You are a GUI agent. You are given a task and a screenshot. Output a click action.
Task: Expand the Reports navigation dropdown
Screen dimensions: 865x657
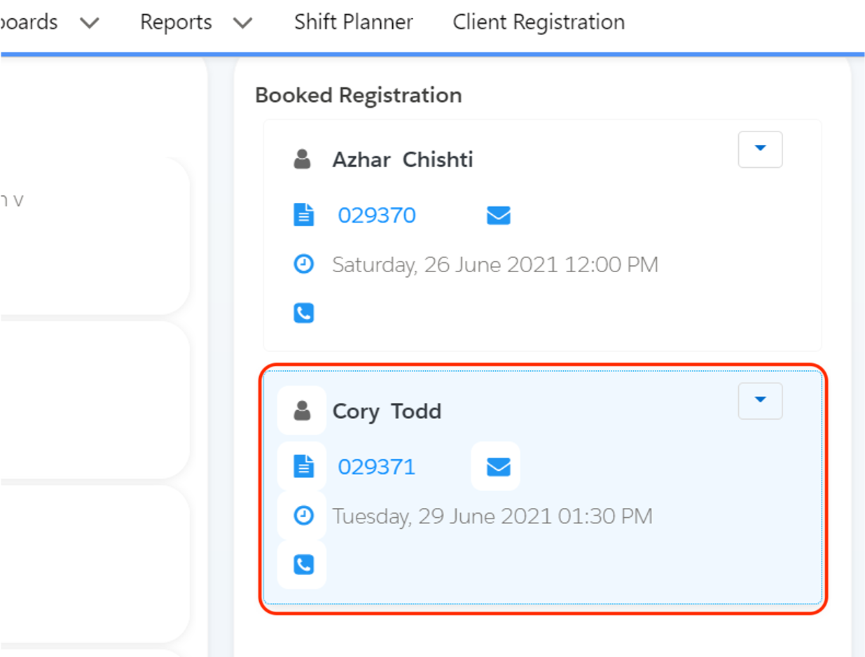point(242,22)
